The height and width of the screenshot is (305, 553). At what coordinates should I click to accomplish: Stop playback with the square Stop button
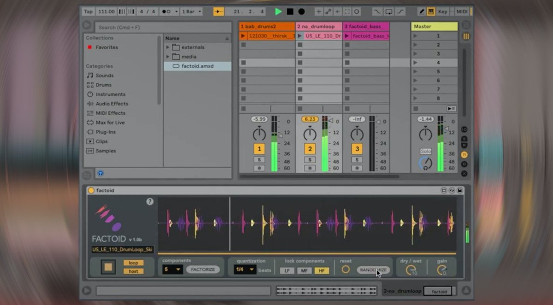290,12
